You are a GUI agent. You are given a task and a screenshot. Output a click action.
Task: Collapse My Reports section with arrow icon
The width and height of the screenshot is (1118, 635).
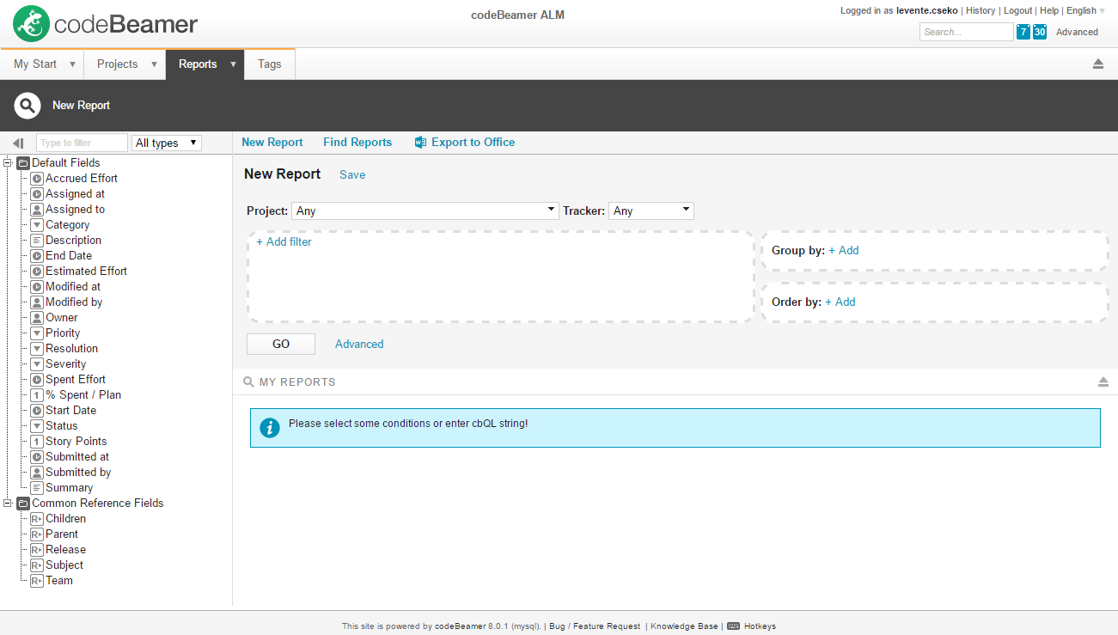pyautogui.click(x=1103, y=382)
